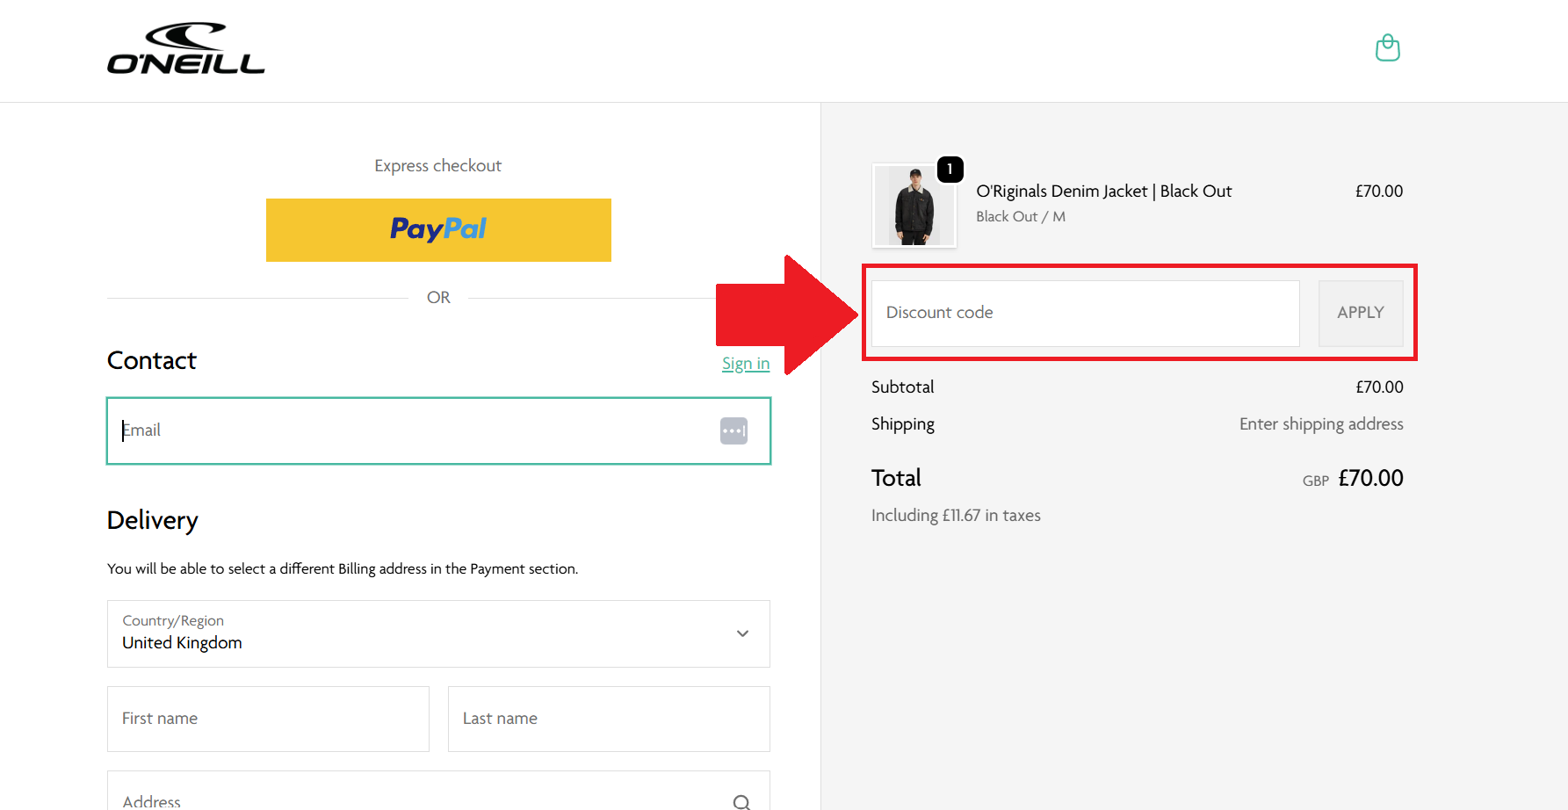Viewport: 1568px width, 810px height.
Task: Open the Country/Region dropdown
Action: (437, 633)
